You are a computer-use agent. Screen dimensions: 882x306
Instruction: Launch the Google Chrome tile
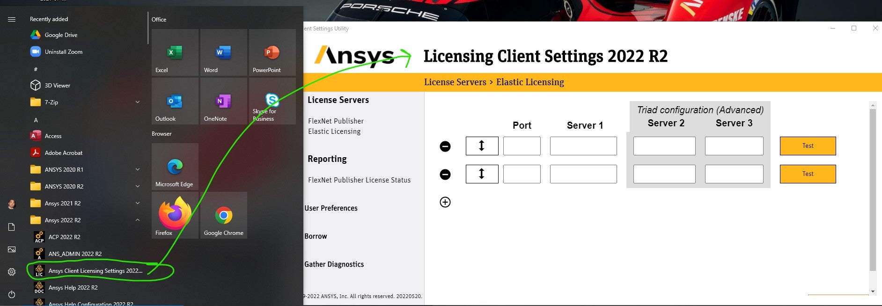[224, 215]
